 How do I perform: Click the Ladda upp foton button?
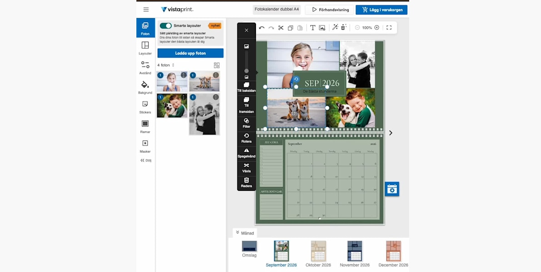(190, 53)
